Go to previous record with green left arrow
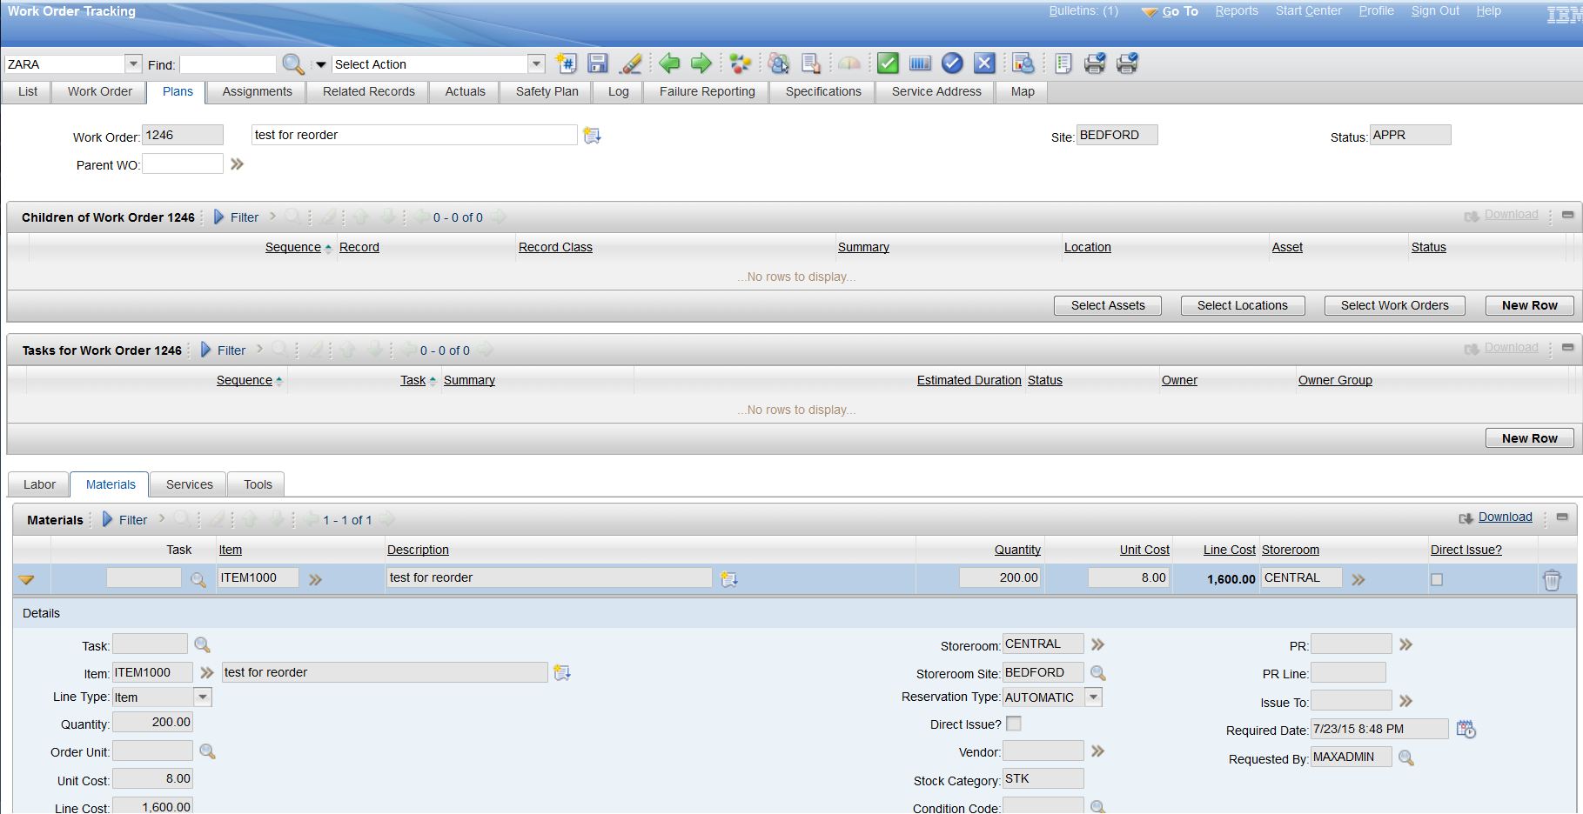Screen dimensions: 1583x814 tap(668, 63)
